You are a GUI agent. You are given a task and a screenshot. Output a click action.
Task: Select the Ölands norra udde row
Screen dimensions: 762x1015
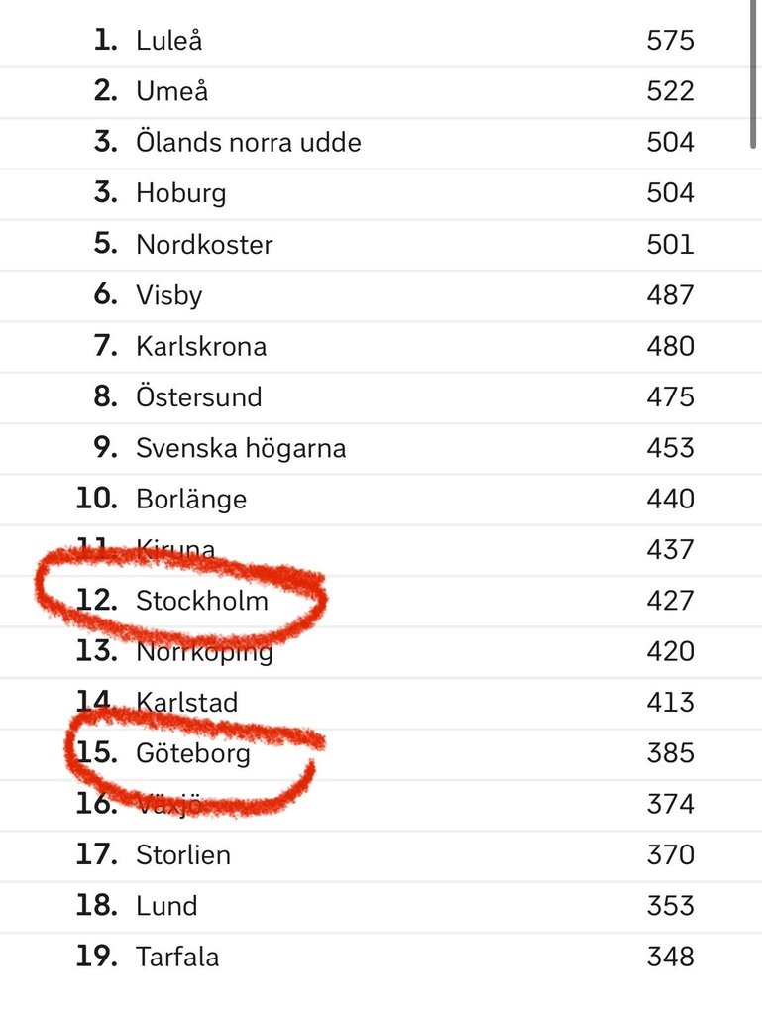381,143
